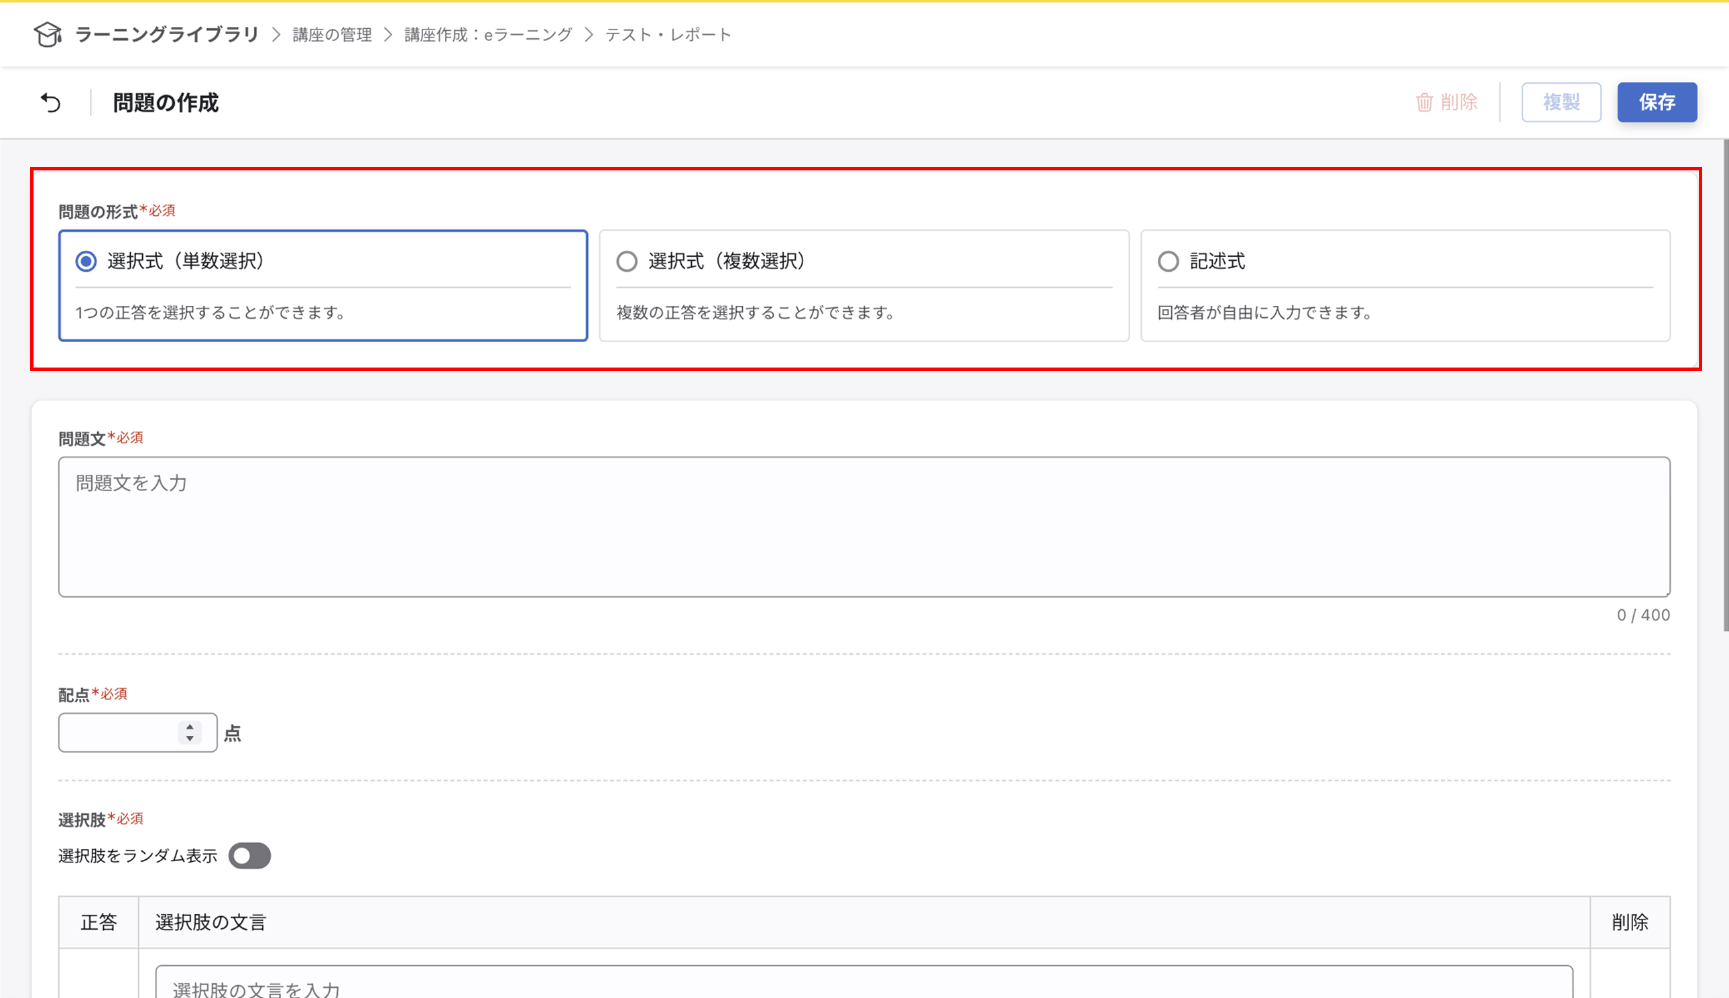
Task: Open 講座の管理 breadcrumb link
Action: pyautogui.click(x=333, y=35)
